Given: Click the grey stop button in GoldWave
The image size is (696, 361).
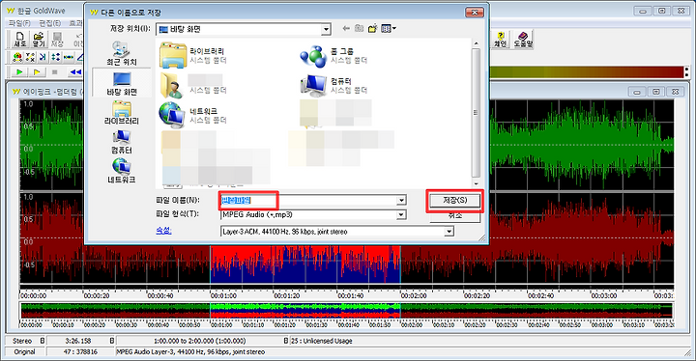Looking at the screenshot, I should 54,71.
